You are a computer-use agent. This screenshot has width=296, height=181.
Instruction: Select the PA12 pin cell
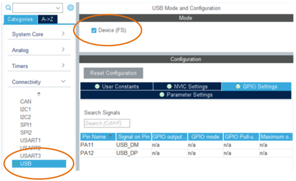click(98, 153)
